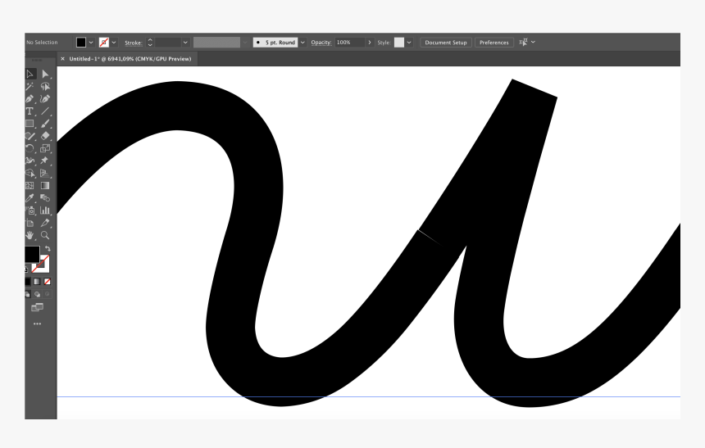The image size is (705, 448).
Task: Click the Style swatch in control bar
Action: click(x=399, y=43)
